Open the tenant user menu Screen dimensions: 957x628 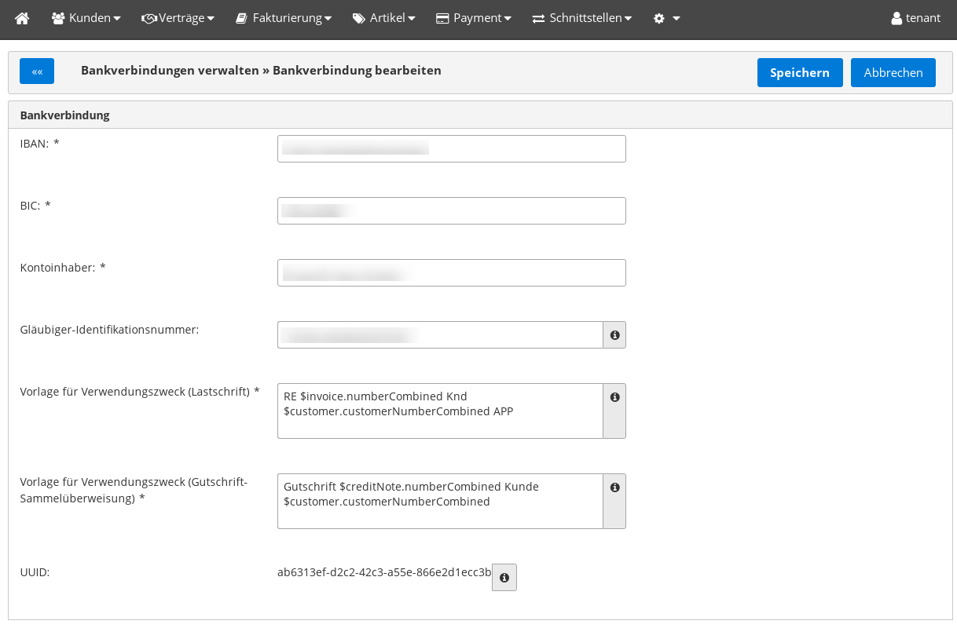[915, 18]
